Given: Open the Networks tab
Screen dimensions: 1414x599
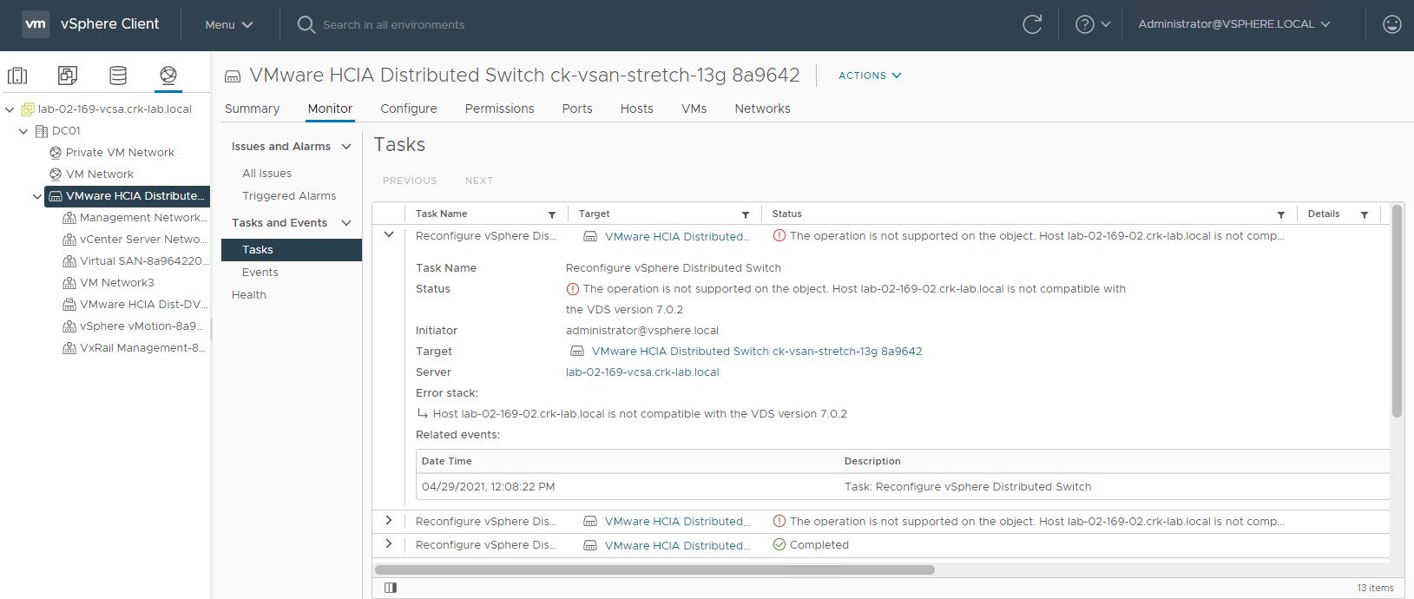Looking at the screenshot, I should [762, 109].
